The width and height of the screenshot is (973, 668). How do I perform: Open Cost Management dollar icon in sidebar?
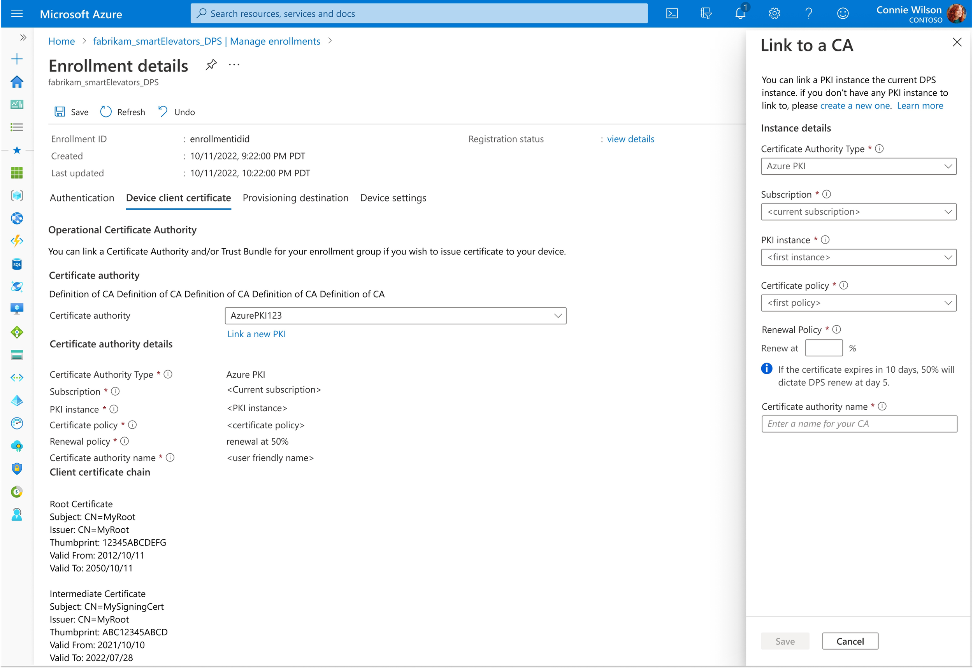pos(17,491)
